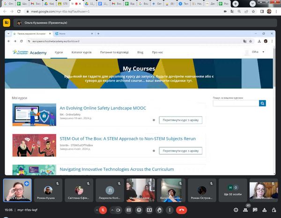
Task: Toggle closed captions on
Action: click(129, 210)
